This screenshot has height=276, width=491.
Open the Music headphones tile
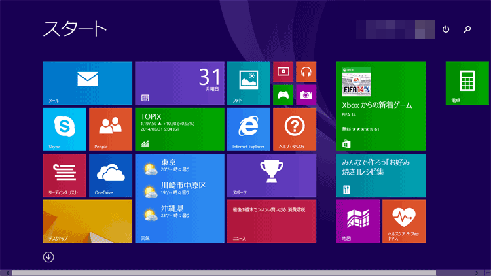pos(306,72)
